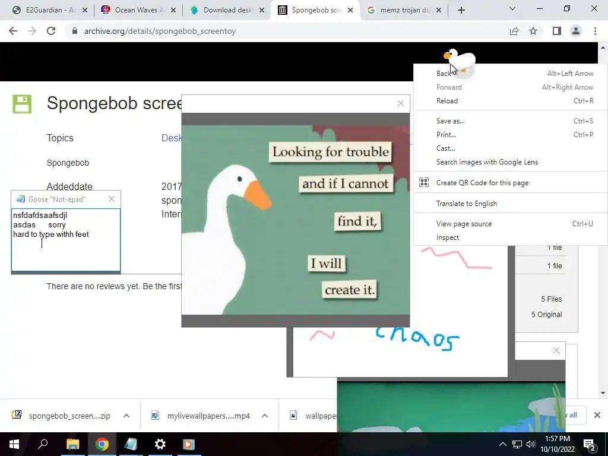Screen dimensions: 608x456
Task: Open the media player taskbar icon
Action: [x=189, y=444]
